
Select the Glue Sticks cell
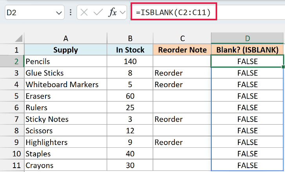[x=65, y=73]
